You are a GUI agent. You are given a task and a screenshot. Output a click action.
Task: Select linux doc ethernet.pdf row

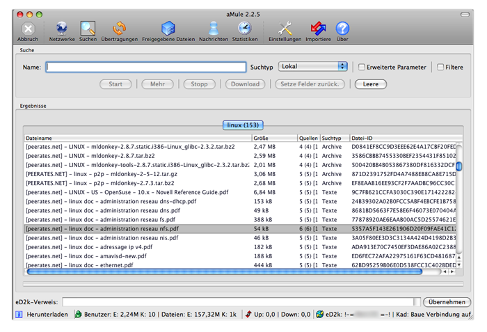pos(240,265)
